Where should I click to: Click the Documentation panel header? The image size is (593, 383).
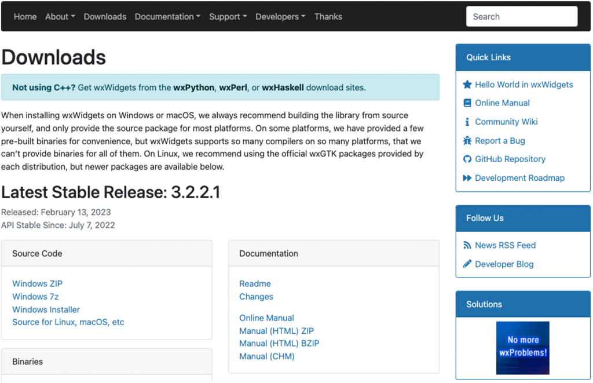point(334,254)
